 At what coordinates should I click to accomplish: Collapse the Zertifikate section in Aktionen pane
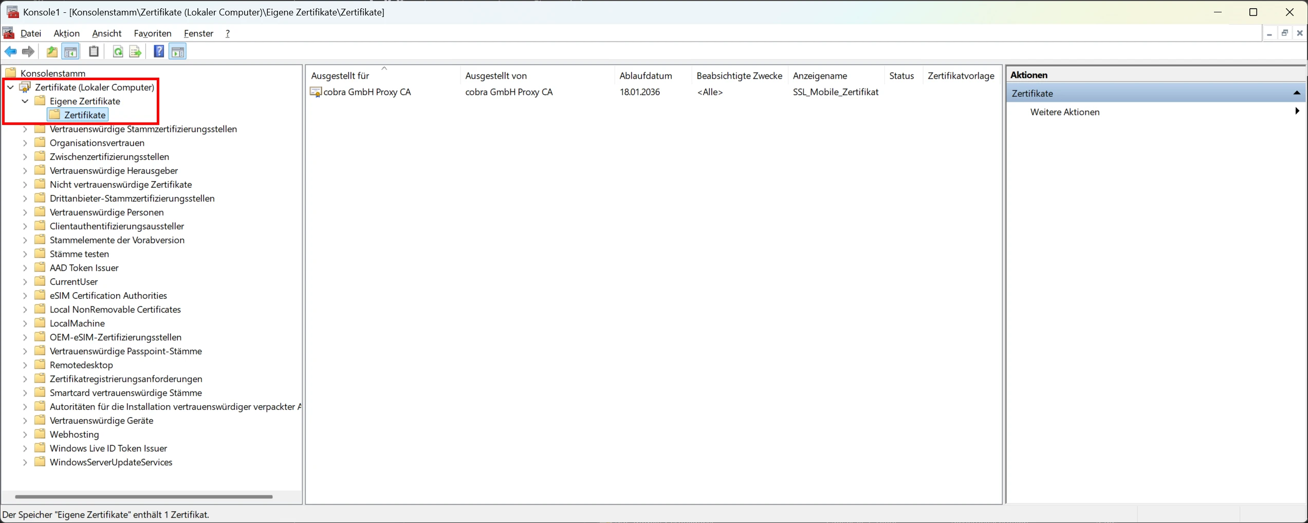[x=1296, y=93]
